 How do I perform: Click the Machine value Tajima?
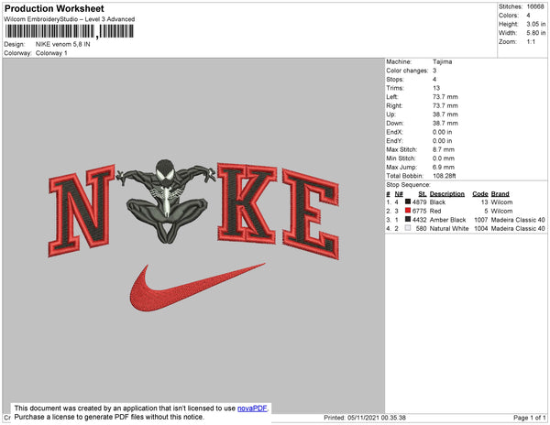pyautogui.click(x=442, y=61)
